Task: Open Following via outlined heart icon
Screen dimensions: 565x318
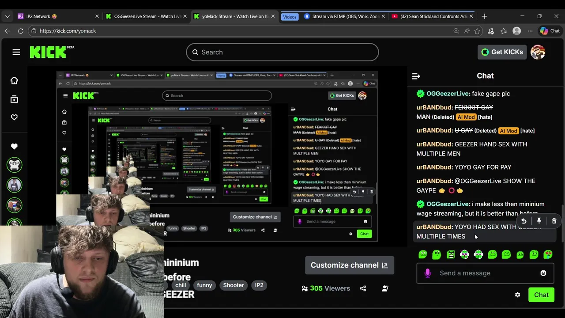Action: [x=14, y=117]
